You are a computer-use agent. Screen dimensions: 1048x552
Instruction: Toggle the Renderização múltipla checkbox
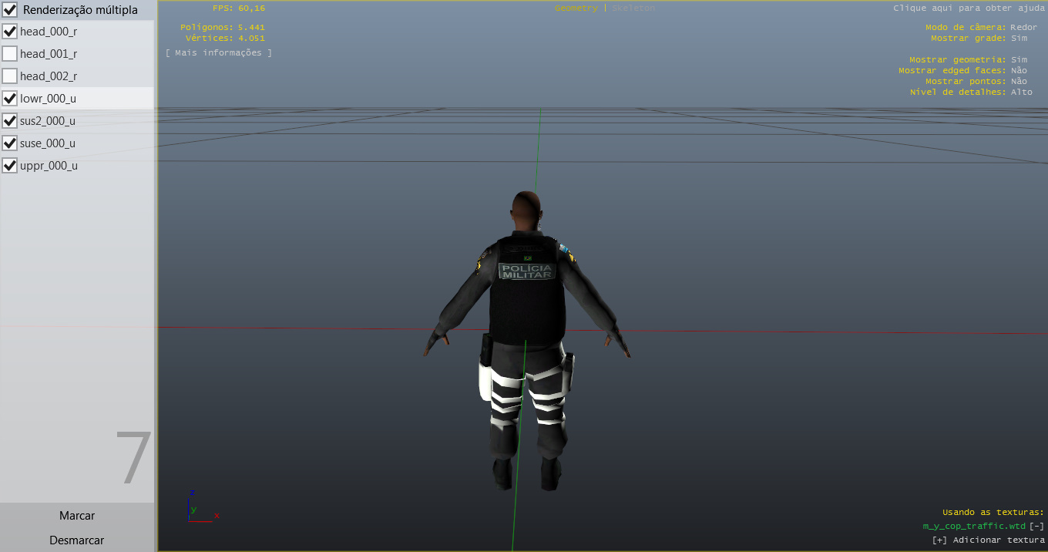click(10, 10)
